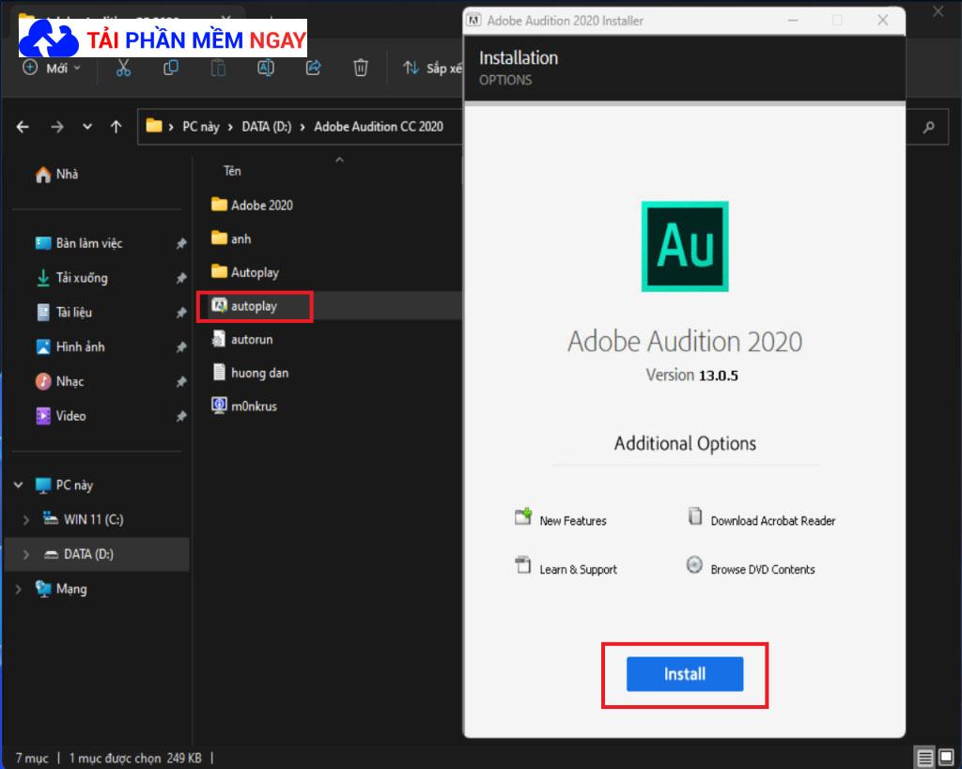The height and width of the screenshot is (769, 962).
Task: Minimize the Adobe Audition 2020 Installer window
Action: [793, 21]
